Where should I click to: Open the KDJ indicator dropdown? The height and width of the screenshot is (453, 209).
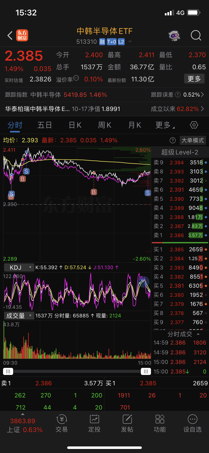pos(19,267)
